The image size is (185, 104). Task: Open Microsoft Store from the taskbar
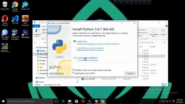[76, 101]
